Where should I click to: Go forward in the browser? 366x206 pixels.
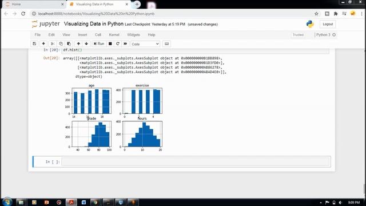pyautogui.click(x=14, y=14)
